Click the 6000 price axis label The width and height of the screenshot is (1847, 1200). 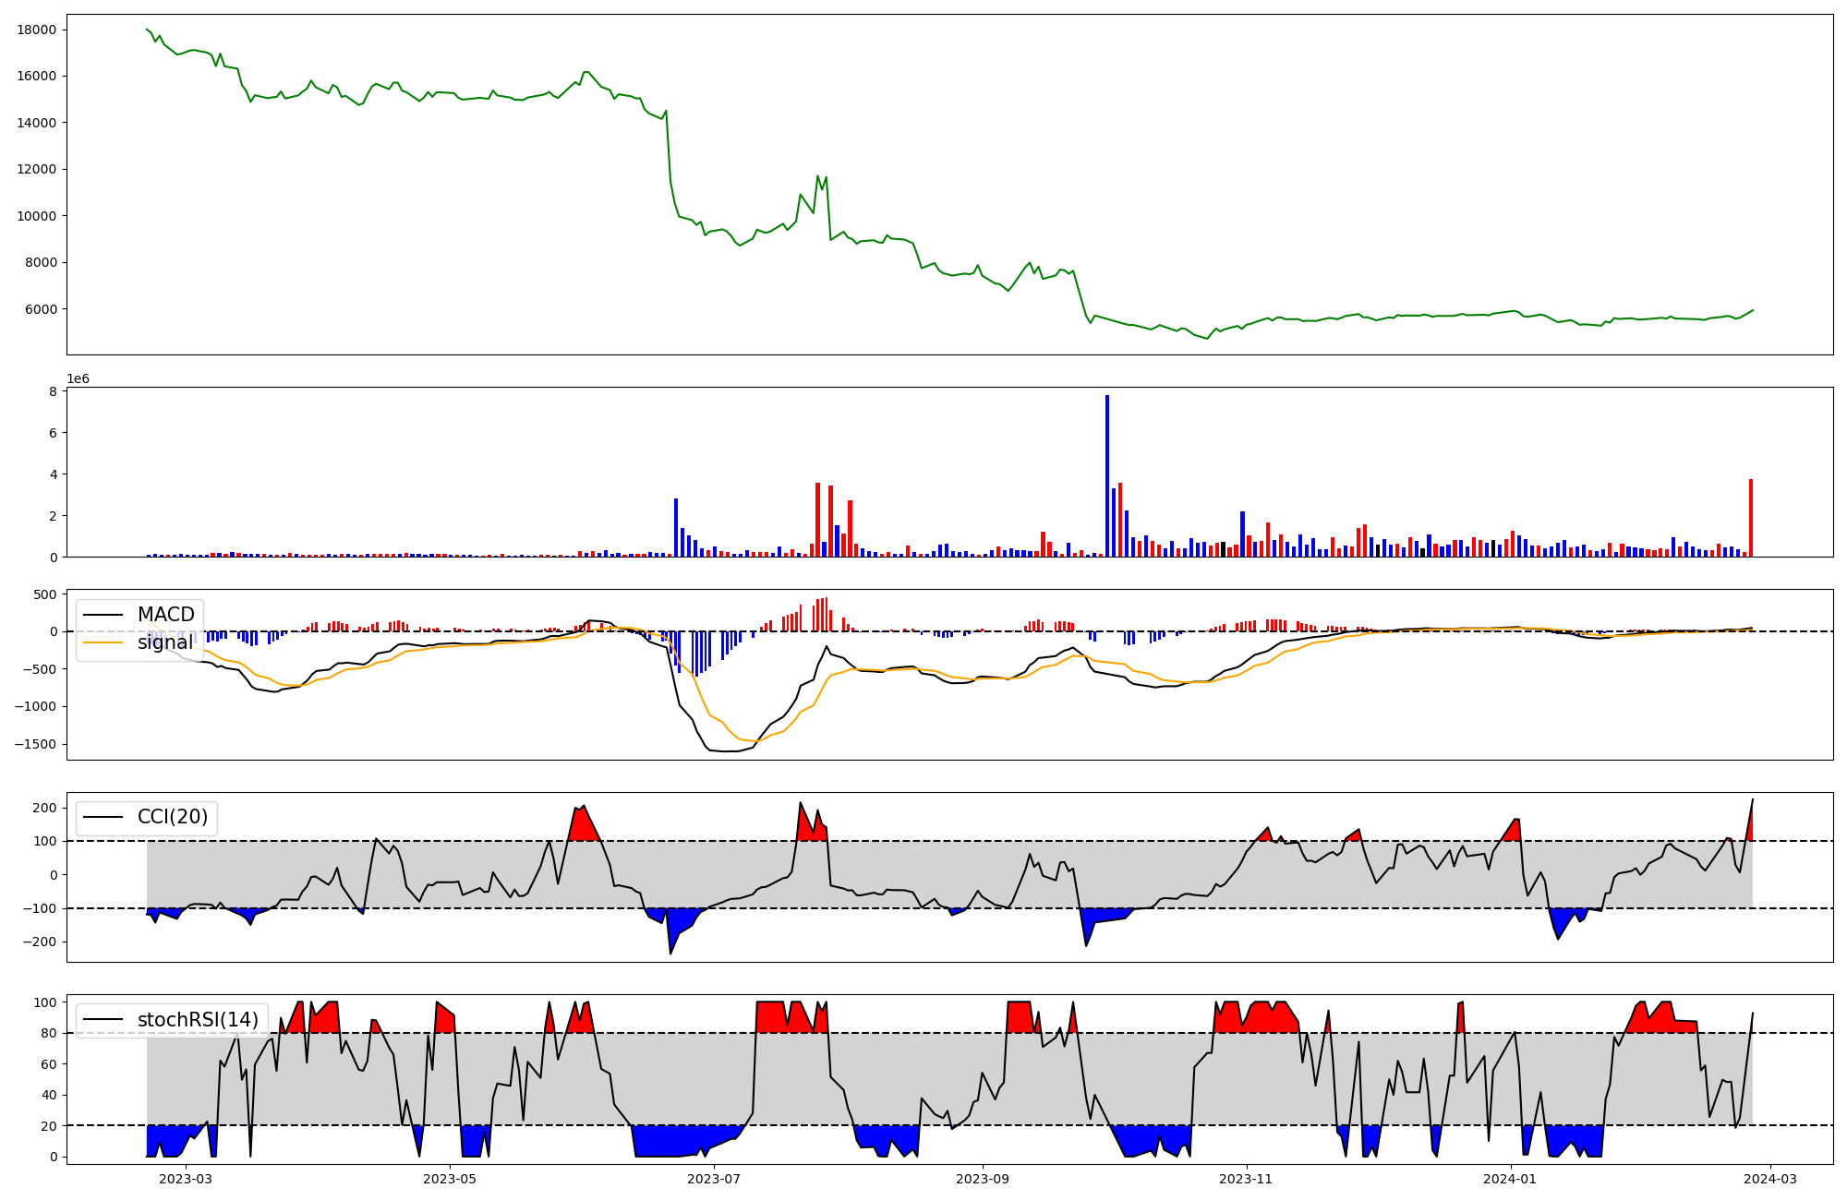[x=41, y=309]
